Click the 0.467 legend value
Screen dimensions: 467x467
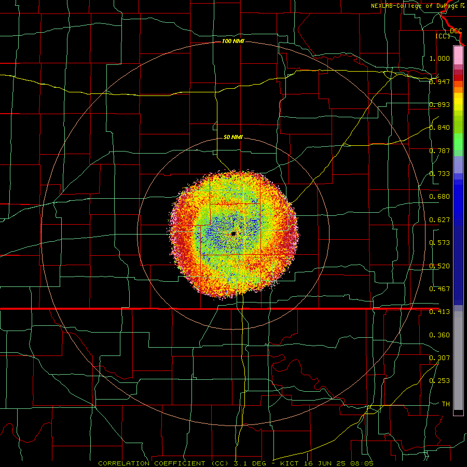point(439,289)
